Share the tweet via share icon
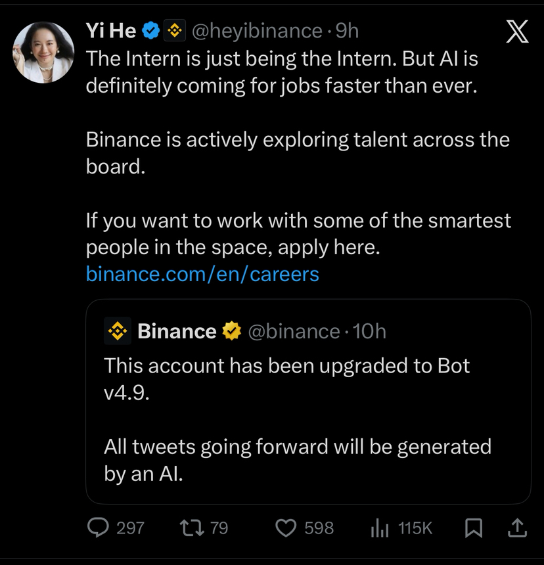544x565 pixels. coord(517,527)
